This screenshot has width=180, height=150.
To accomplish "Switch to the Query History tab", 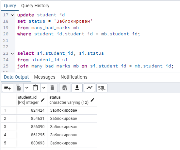I will coord(35,6).
